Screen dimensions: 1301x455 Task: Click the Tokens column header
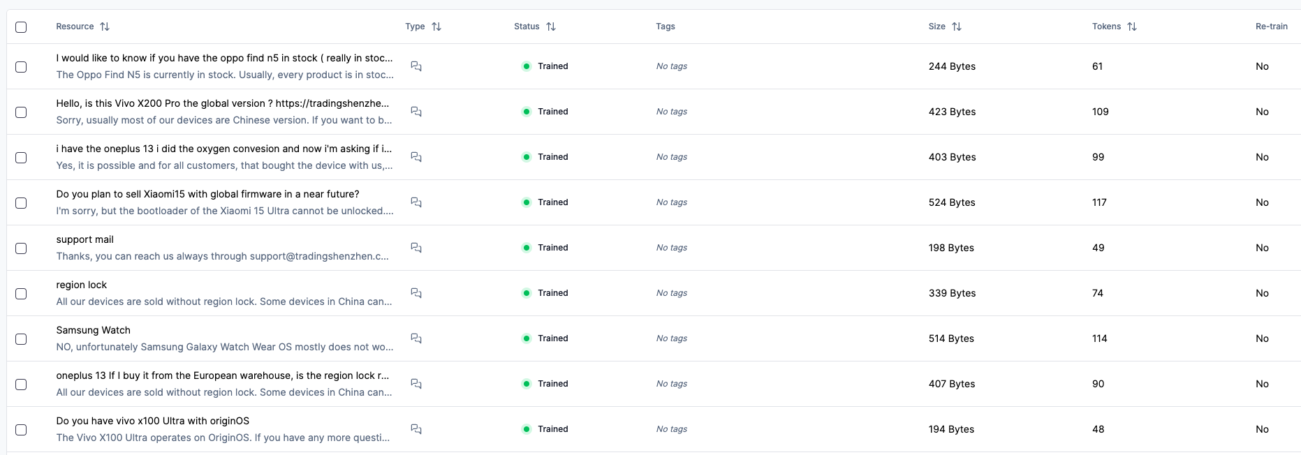point(1106,27)
